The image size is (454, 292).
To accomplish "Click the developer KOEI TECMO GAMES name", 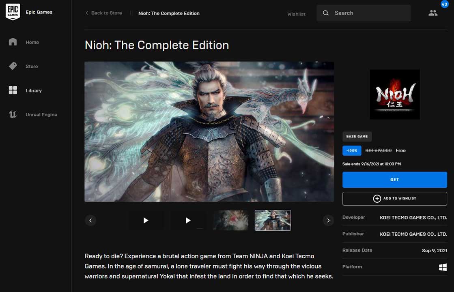I will (413, 218).
